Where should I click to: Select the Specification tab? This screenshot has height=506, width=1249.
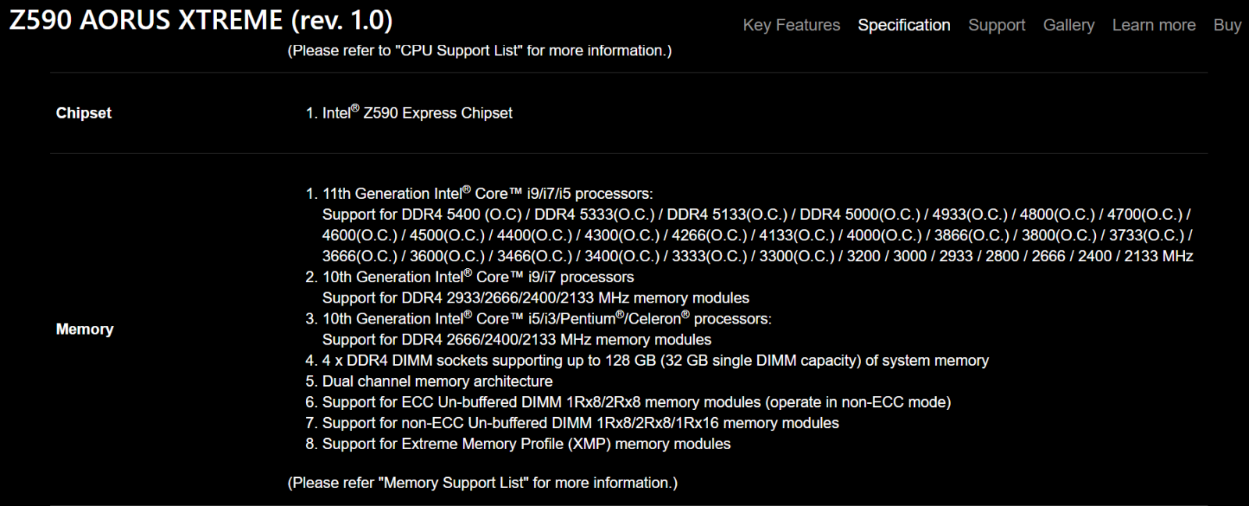coord(904,25)
